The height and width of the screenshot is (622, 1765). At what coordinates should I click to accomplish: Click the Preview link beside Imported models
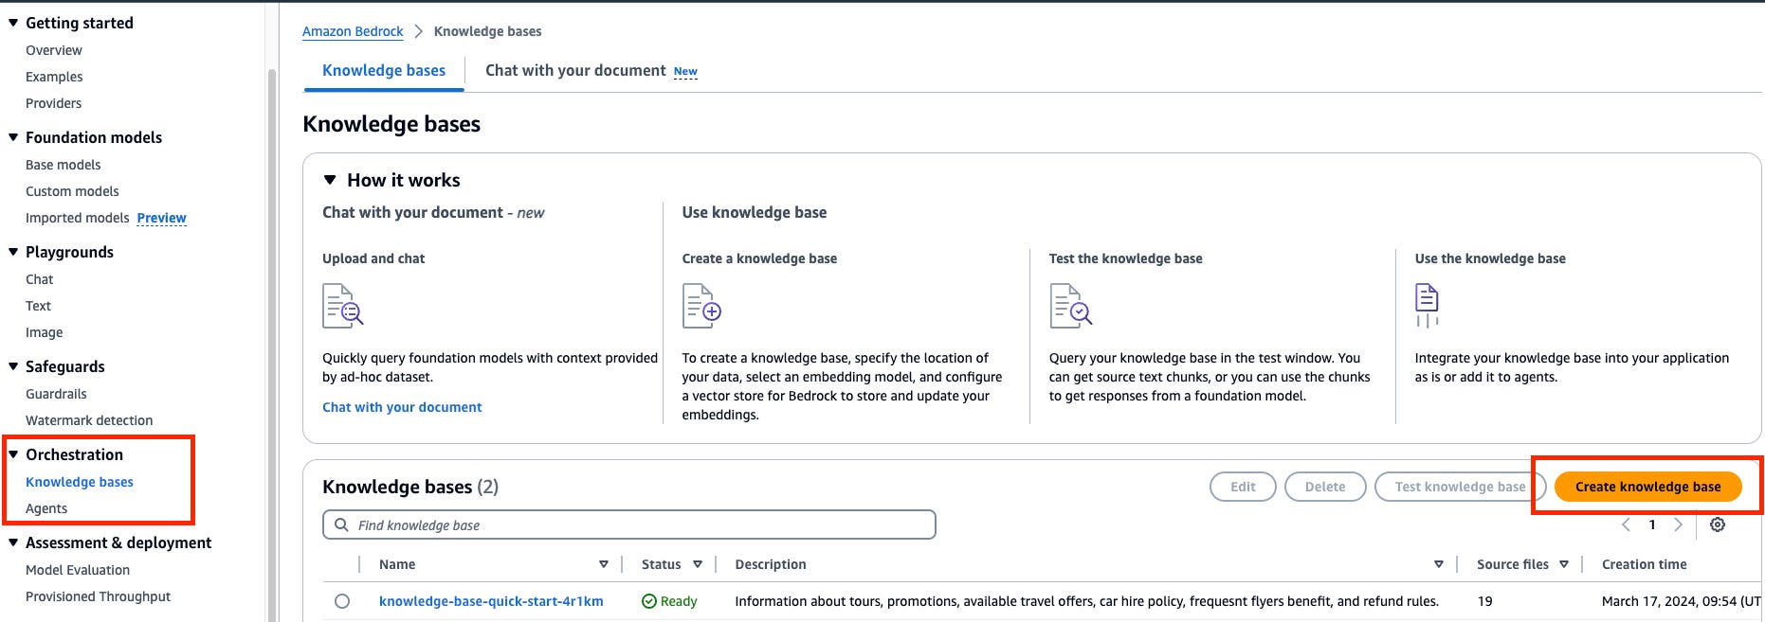tap(161, 218)
